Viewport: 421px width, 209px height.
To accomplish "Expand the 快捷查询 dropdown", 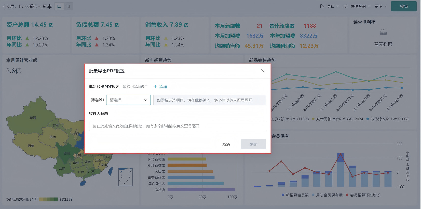I will 360,6.
